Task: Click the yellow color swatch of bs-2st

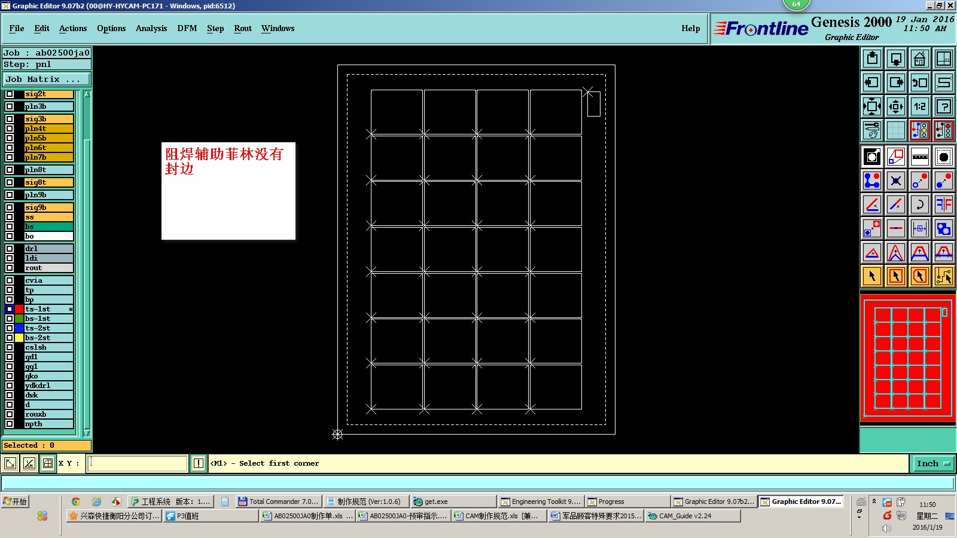Action: (x=19, y=338)
